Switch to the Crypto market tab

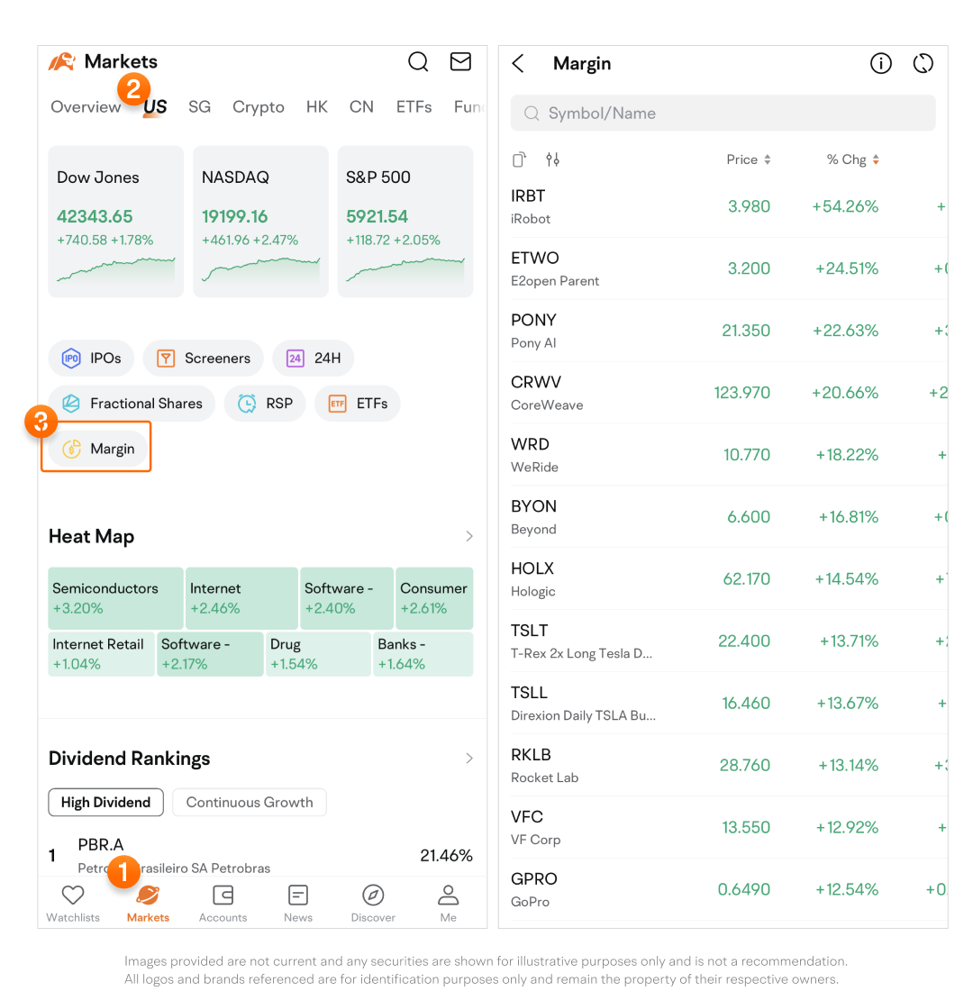(259, 106)
